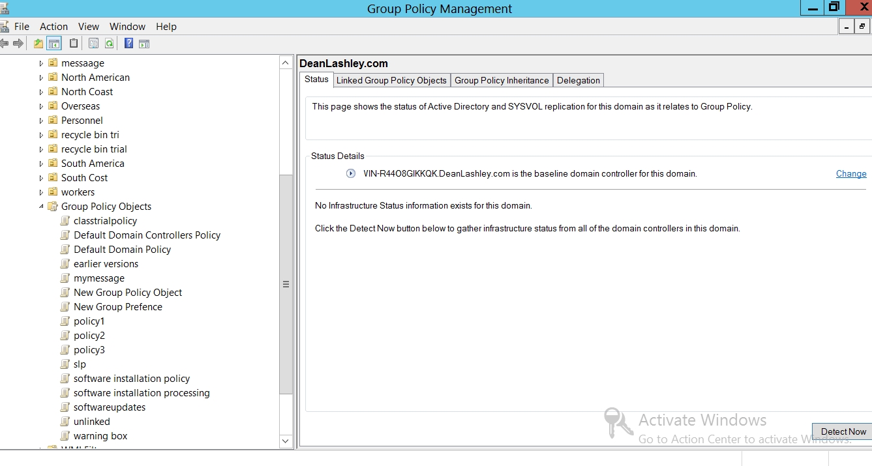Click the Detect Now button
872x466 pixels.
tap(843, 431)
